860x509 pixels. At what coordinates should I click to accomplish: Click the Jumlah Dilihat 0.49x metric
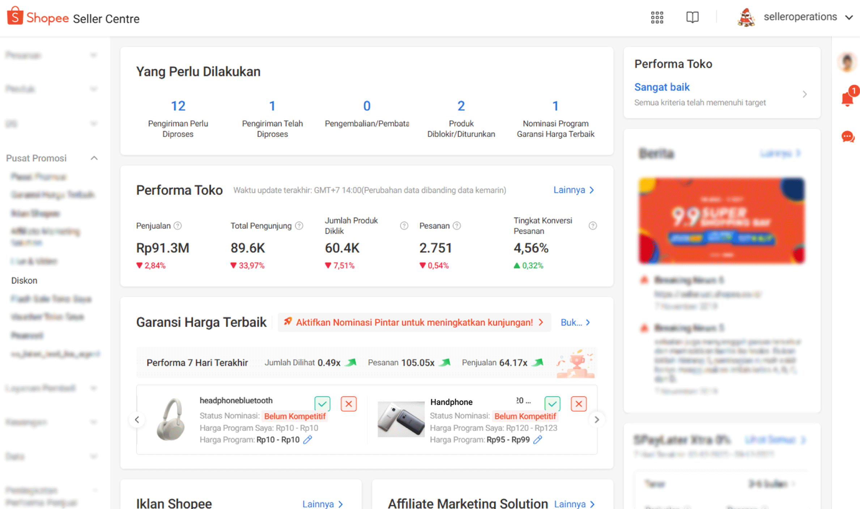310,363
